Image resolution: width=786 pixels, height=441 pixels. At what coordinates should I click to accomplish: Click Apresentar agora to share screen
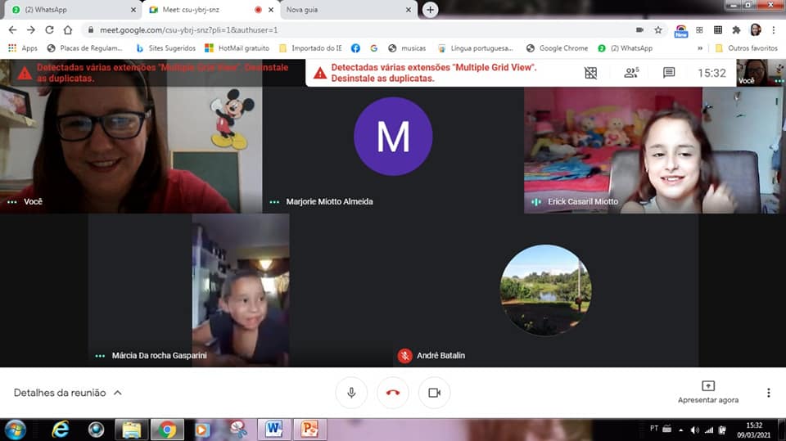(707, 392)
